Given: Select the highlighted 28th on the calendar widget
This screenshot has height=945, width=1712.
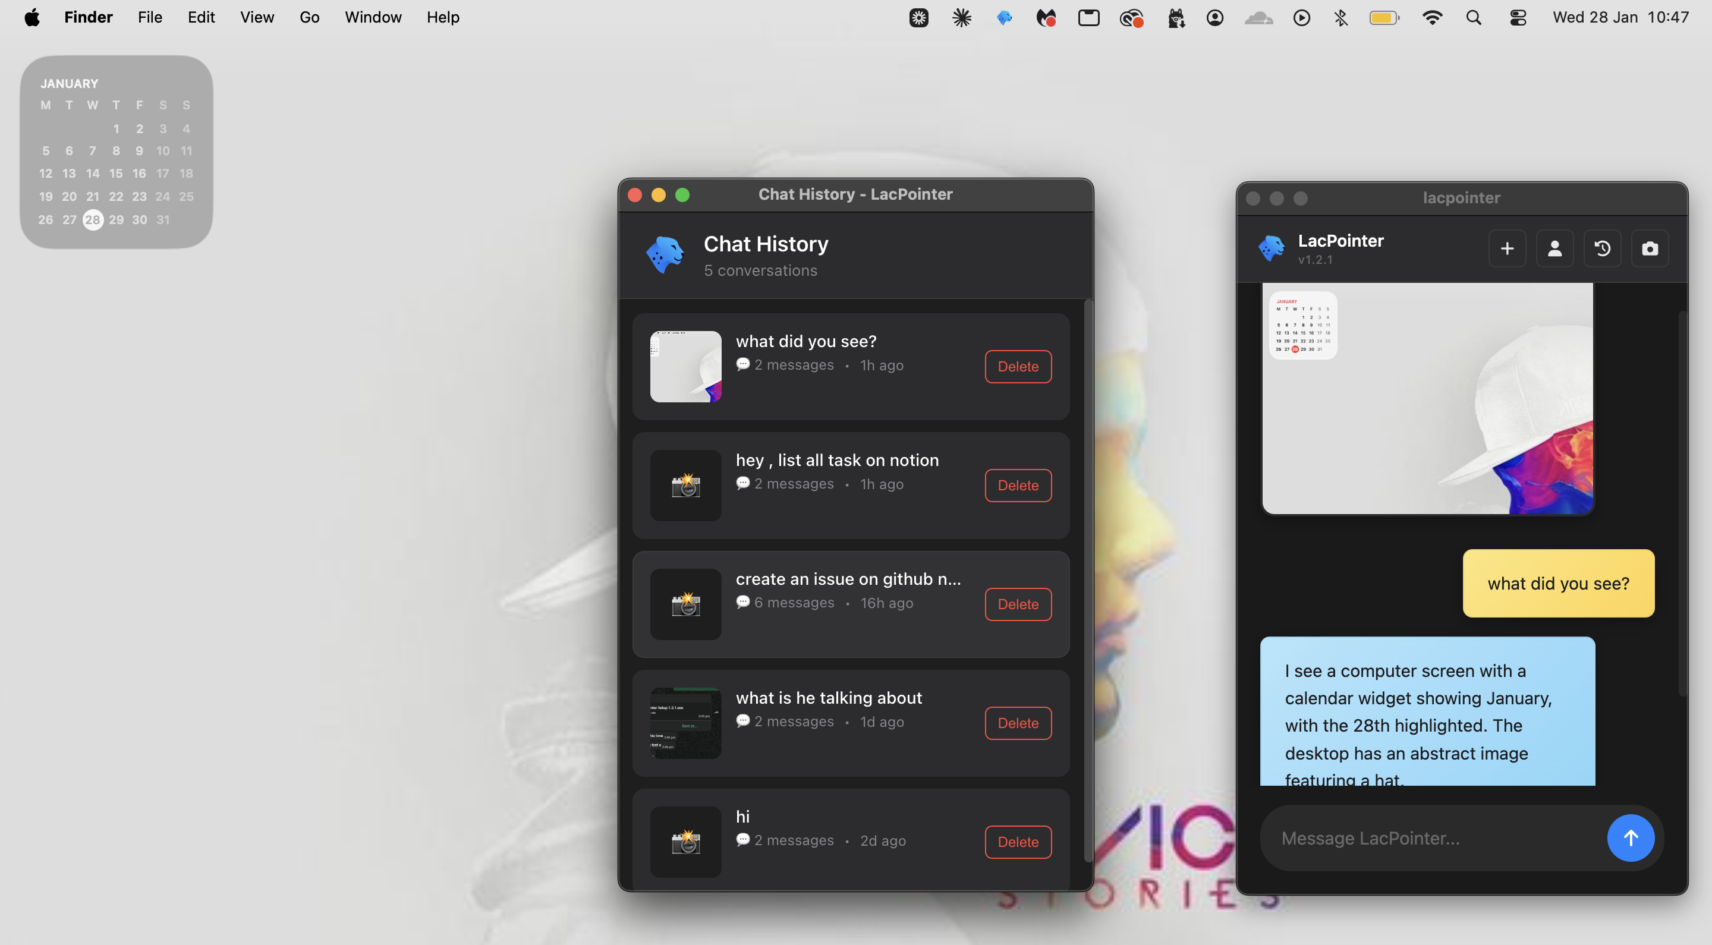Looking at the screenshot, I should [x=92, y=219].
